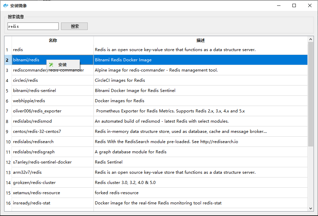Click the scrollbar up arrow
318x216 pixels.
click(310, 39)
